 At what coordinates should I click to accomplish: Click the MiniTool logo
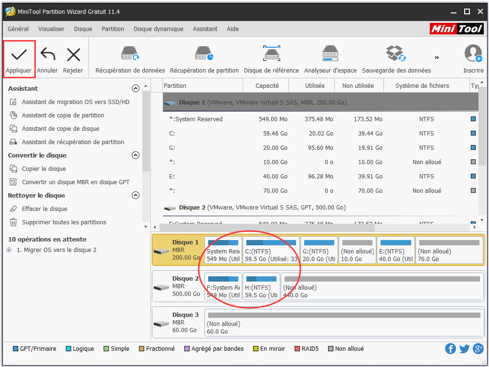click(x=457, y=29)
